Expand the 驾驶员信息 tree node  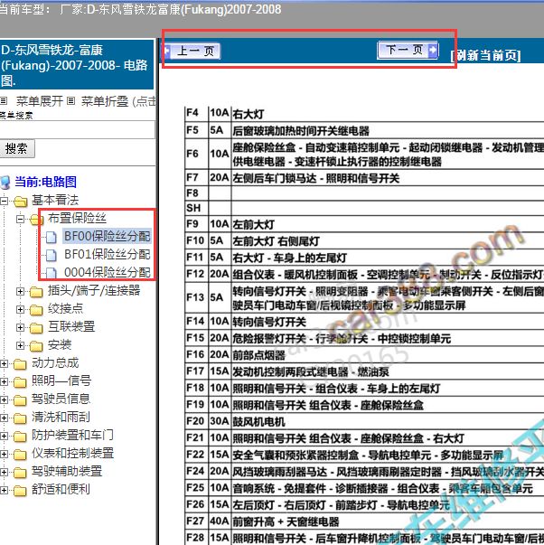pos(4,399)
